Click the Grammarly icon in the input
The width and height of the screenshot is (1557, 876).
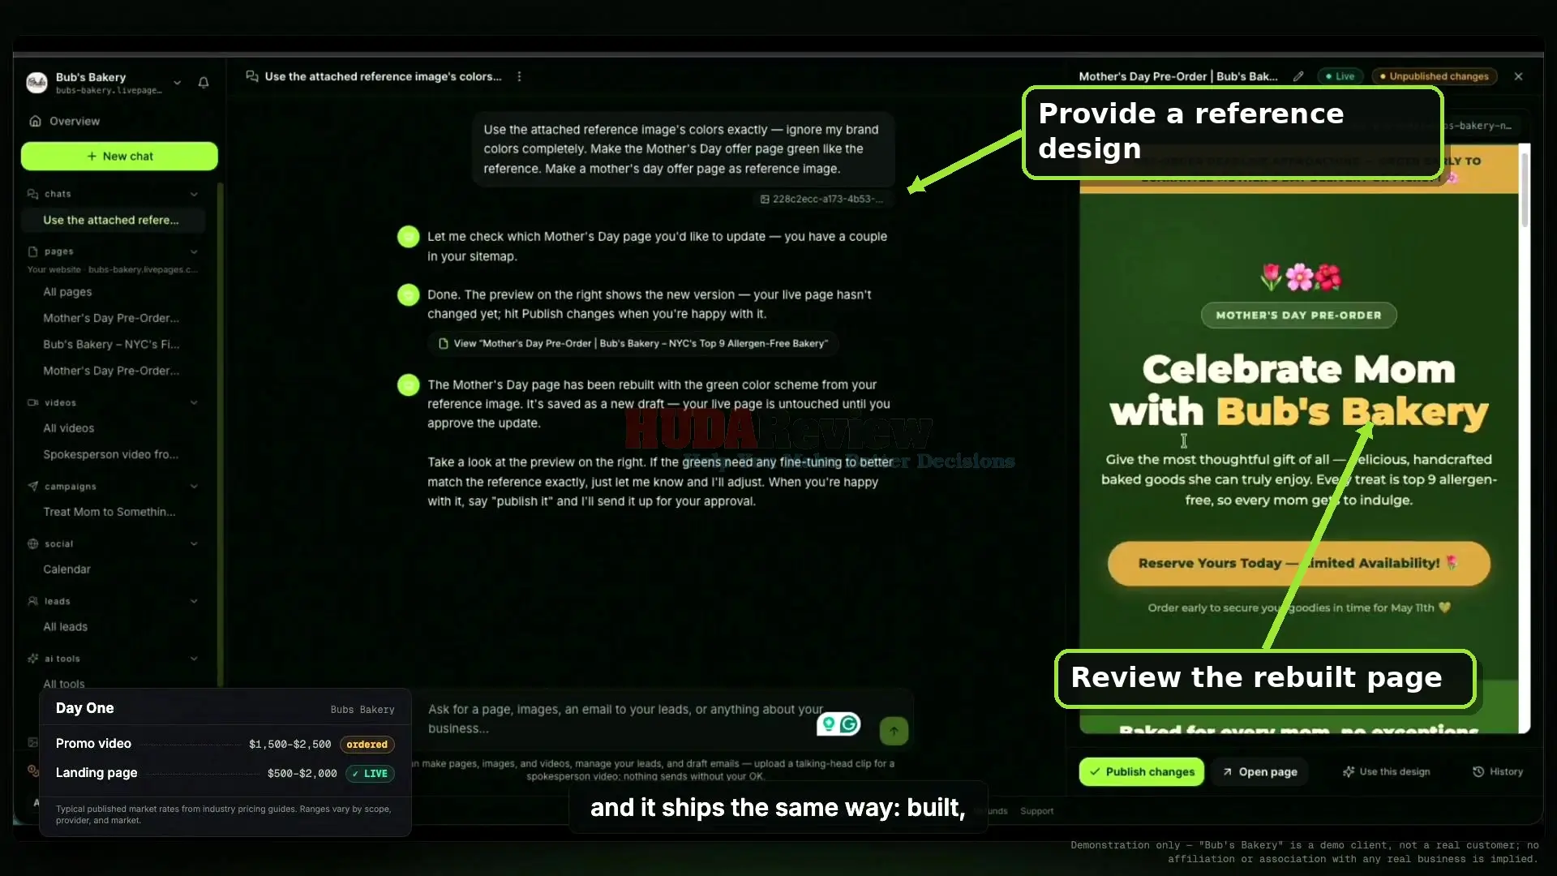click(x=849, y=724)
